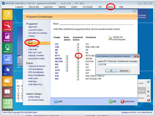Edit Einzelmodi for the AM group
This screenshot has width=155, height=116.
78,50
